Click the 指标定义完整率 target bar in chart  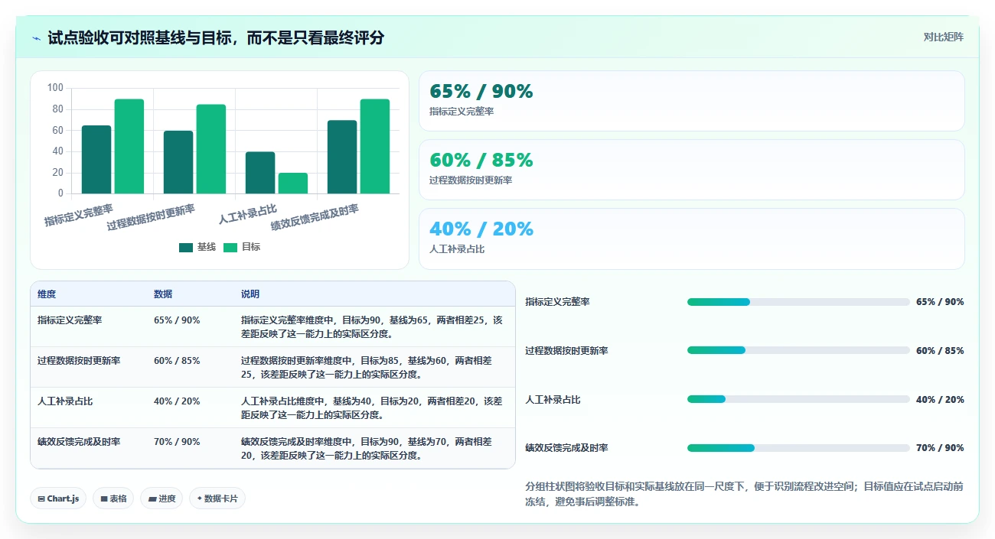pos(129,146)
